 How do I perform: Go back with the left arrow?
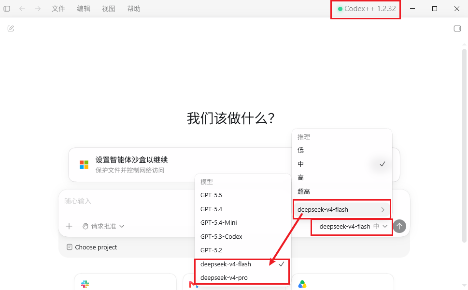(x=22, y=9)
